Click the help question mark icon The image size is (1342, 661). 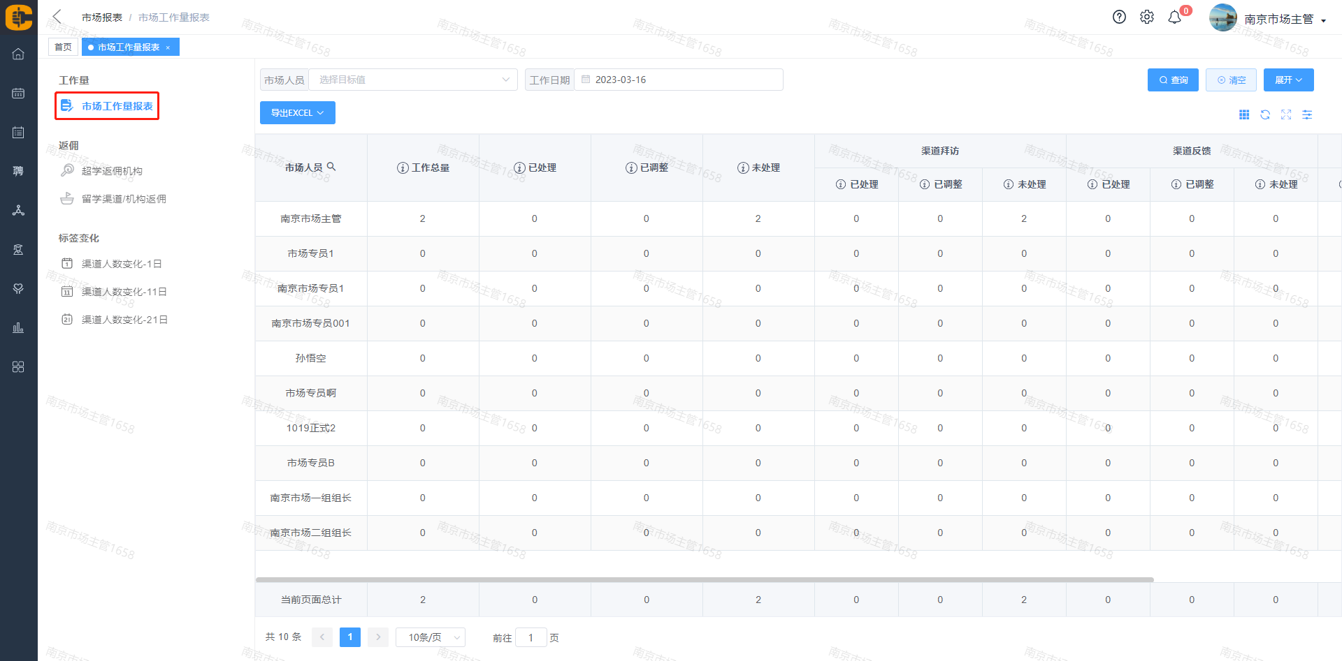click(1119, 17)
